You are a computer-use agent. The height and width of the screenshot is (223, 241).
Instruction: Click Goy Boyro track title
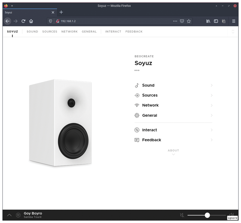pyautogui.click(x=33, y=213)
